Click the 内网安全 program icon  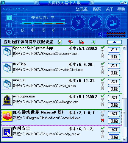point(7,132)
